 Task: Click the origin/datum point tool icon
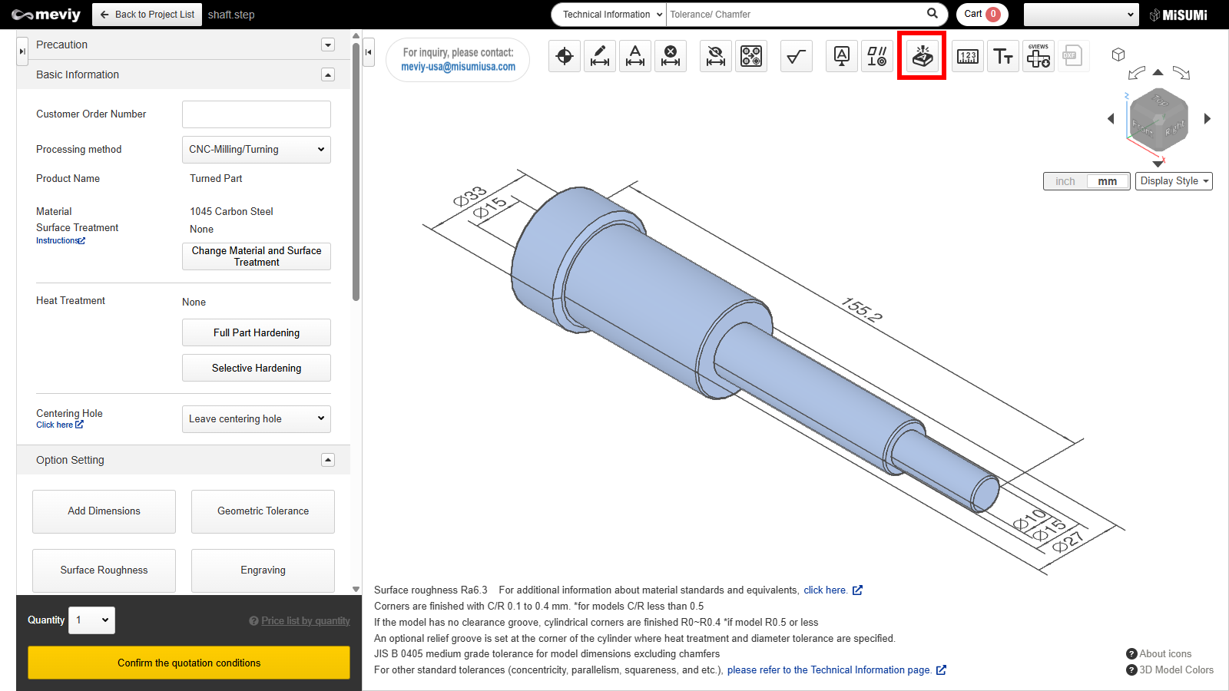pyautogui.click(x=565, y=56)
